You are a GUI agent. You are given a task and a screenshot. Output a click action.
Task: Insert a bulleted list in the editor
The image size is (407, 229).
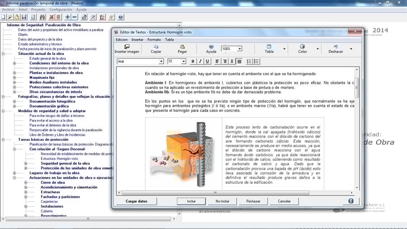point(256,61)
